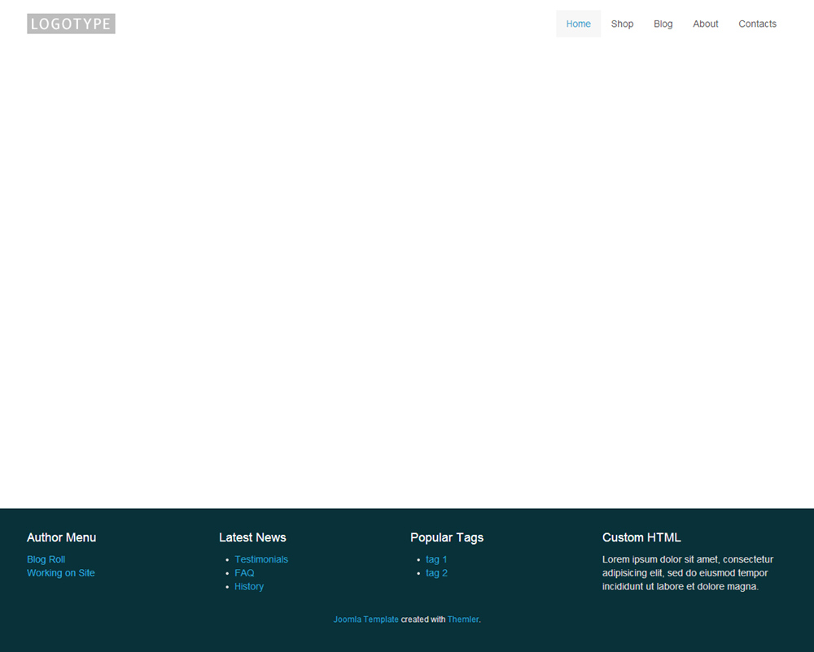Open the Blog navigation item
This screenshot has width=814, height=652.
coord(663,24)
